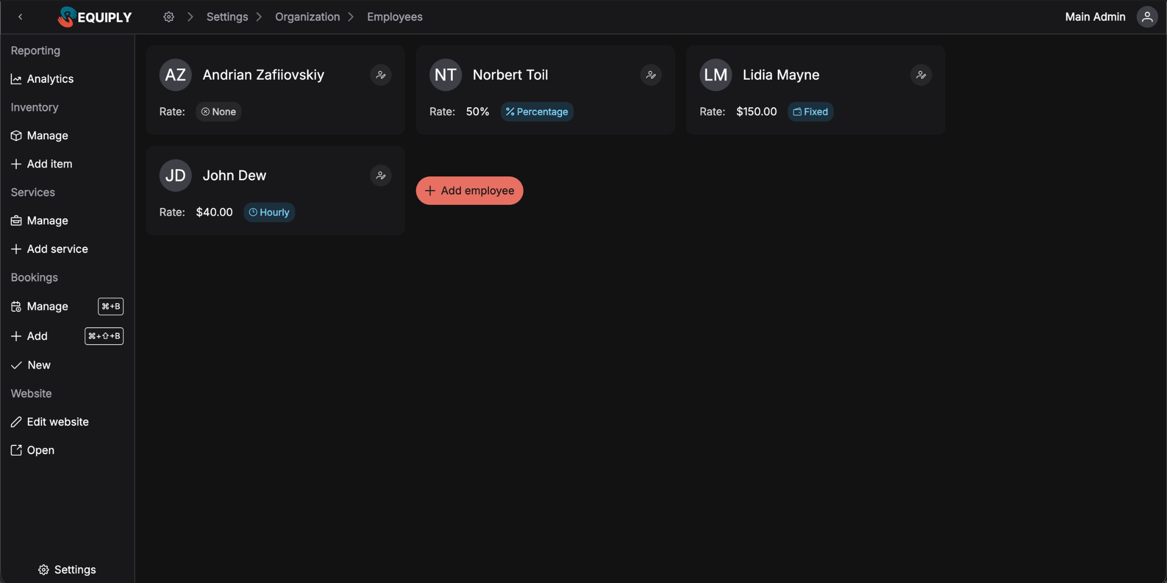Collapse the sidebar with the back arrow

pos(20,17)
